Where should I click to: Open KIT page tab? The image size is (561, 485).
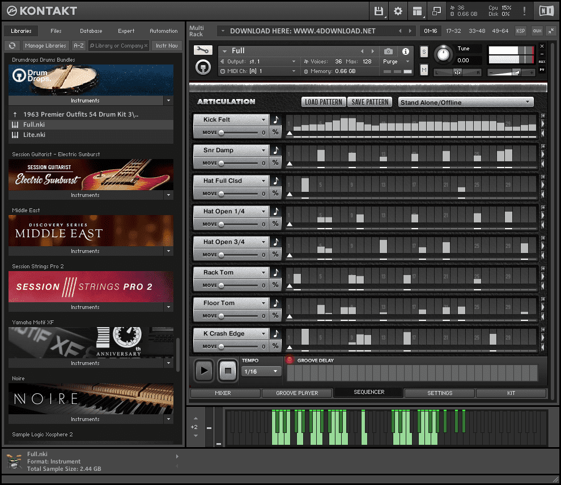pos(511,393)
